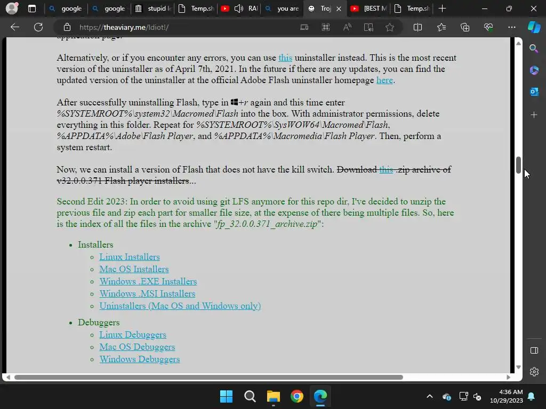
Task: Open Uninstallers (Mac OS and Windows only) link
Action: point(180,306)
